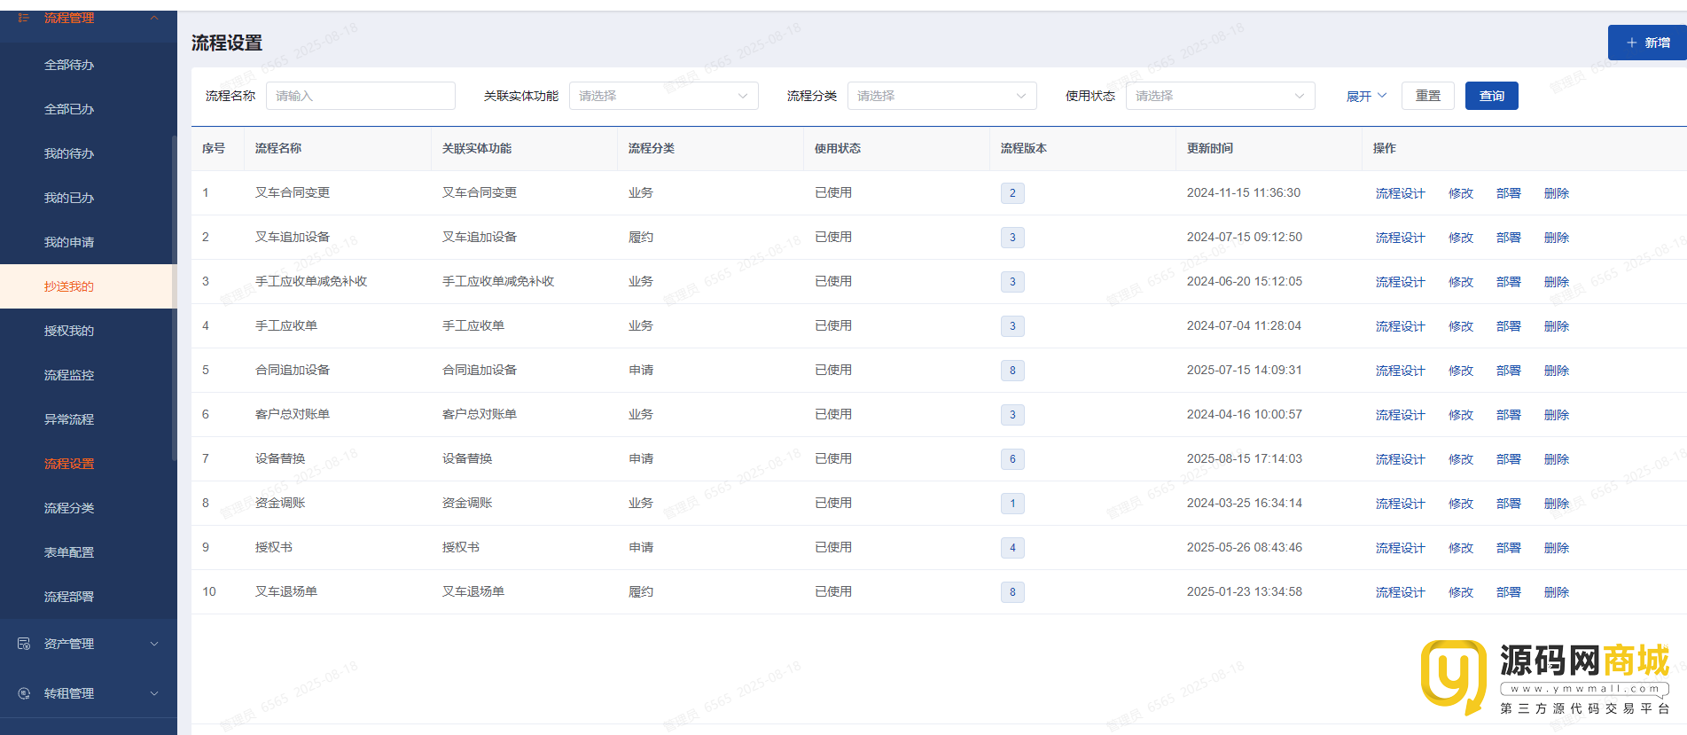
Task: Click the 资产管理 sidebar icon
Action: coord(24,644)
